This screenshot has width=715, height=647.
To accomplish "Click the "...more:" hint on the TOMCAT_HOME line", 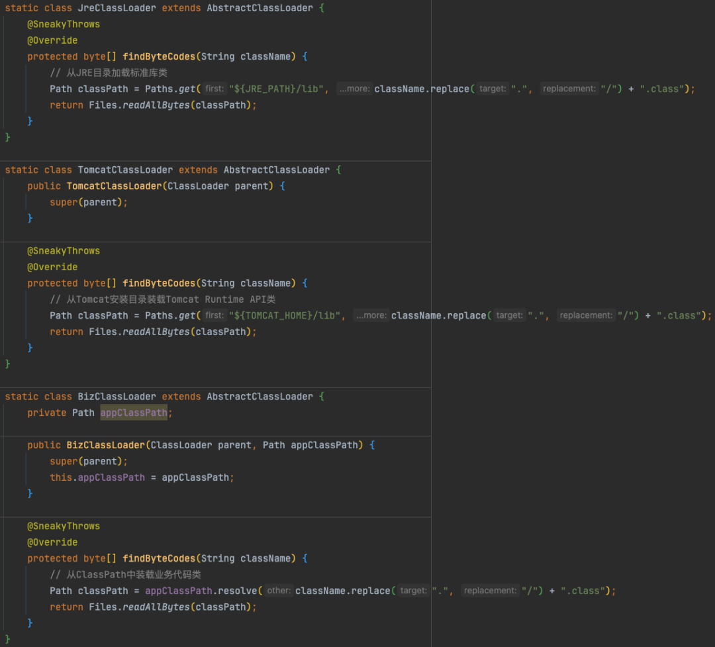I will pos(371,316).
